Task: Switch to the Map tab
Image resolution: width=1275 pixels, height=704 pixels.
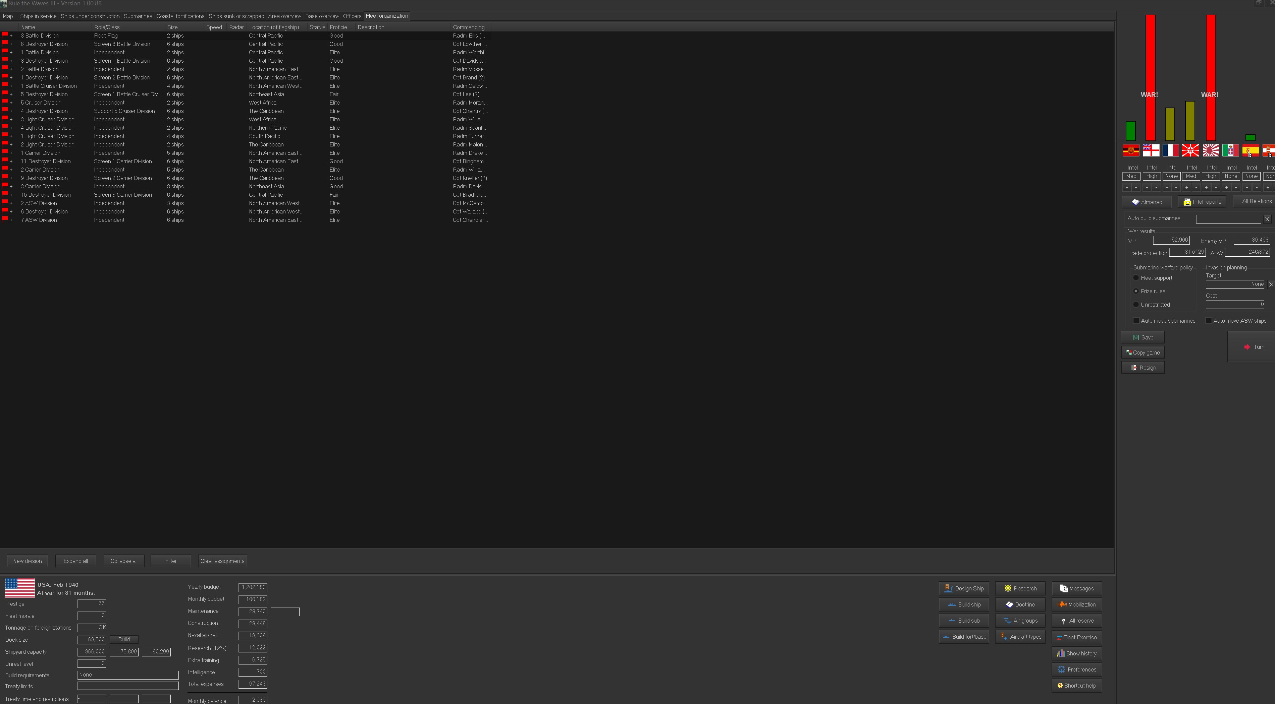Action: 8,16
